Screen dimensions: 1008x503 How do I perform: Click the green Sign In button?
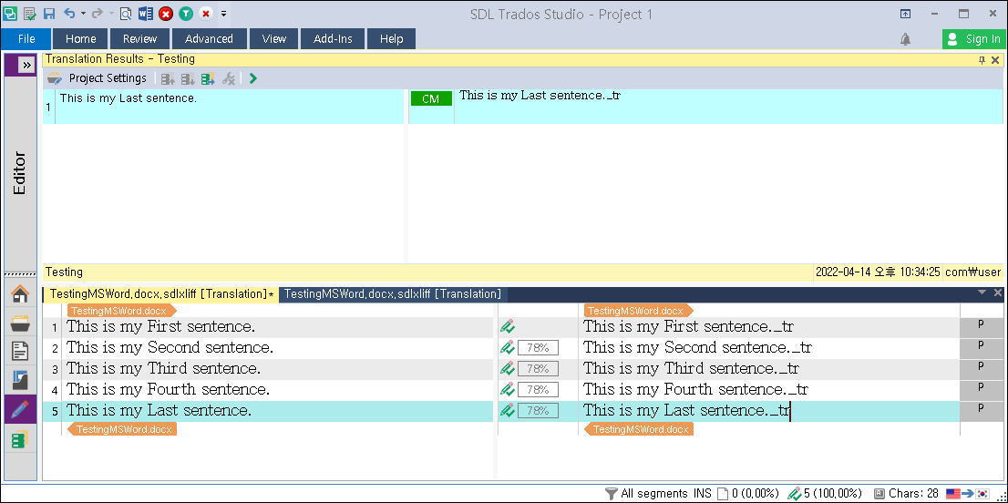pos(974,38)
